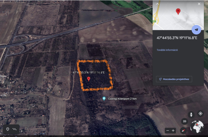Click the coordinates label above the map pin
The image size is (208, 137).
[88, 73]
